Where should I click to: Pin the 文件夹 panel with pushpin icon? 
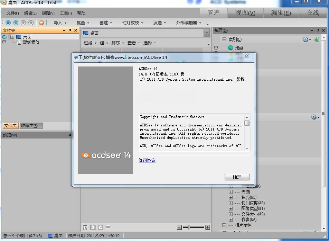pos(70,30)
